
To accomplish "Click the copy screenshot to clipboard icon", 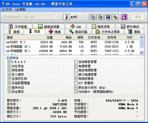I will [x=100, y=17].
